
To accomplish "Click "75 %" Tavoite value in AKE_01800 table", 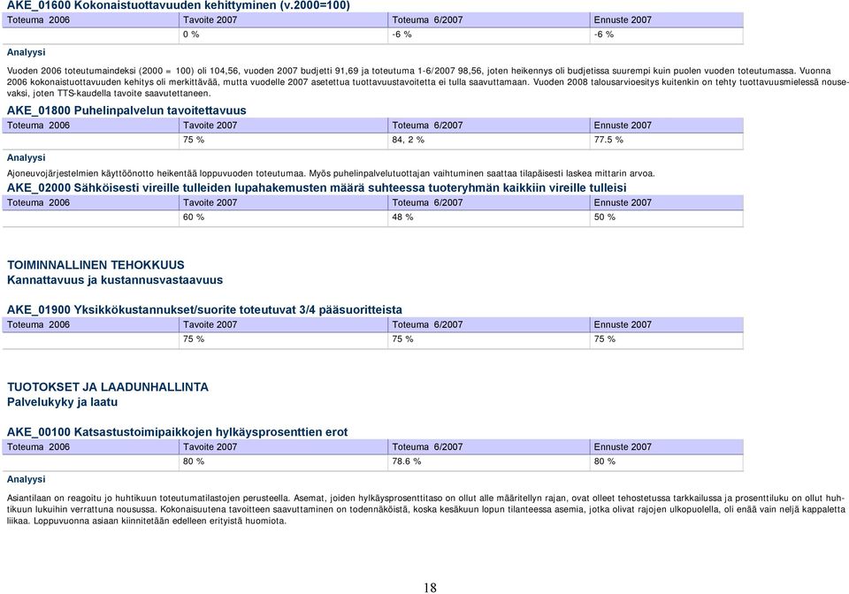I will click(x=194, y=140).
